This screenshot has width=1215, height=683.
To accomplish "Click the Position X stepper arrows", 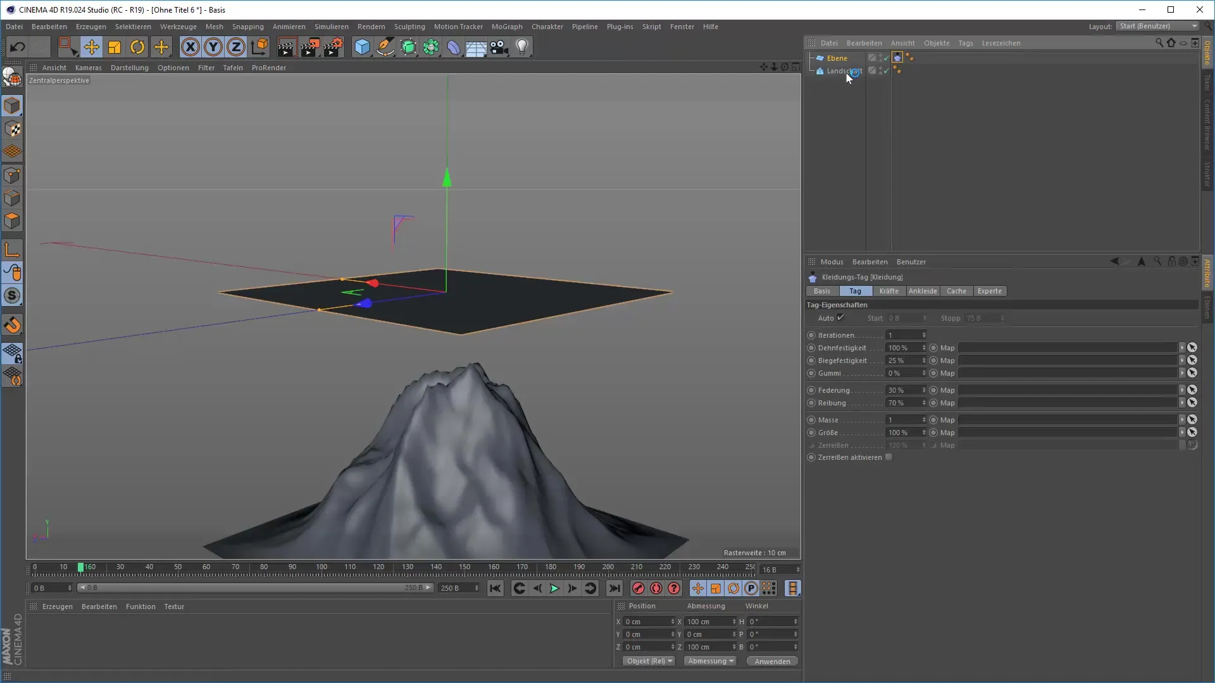I will coord(673,622).
